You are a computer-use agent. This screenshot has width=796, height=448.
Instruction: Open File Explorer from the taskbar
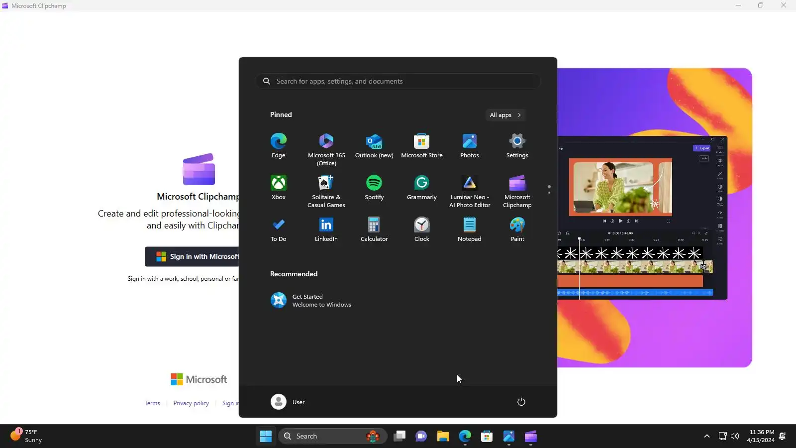pos(443,437)
